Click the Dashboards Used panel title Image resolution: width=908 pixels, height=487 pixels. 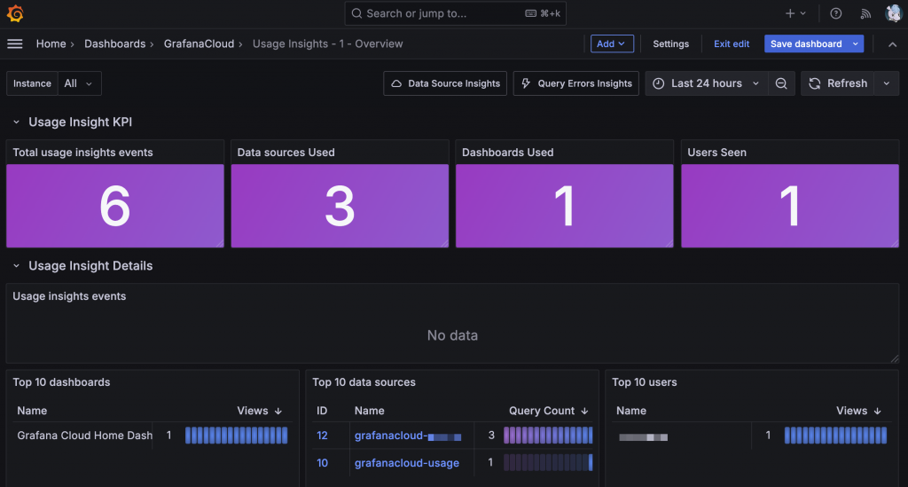click(507, 153)
